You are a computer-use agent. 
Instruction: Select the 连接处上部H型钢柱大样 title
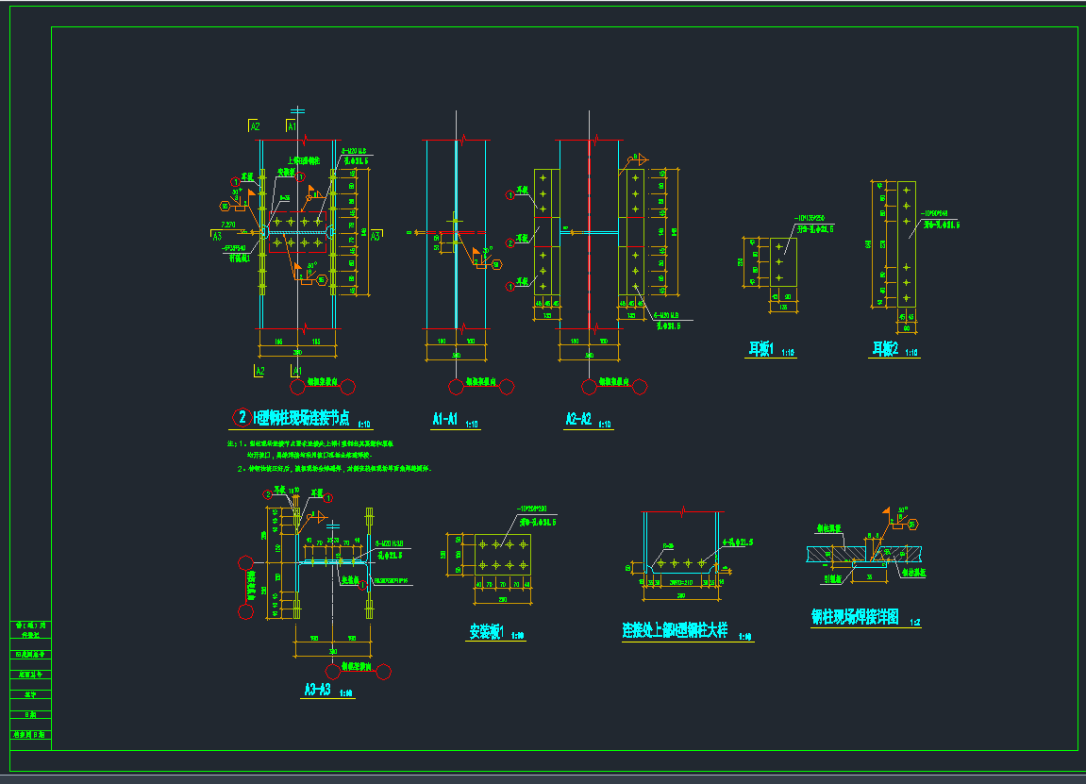click(x=675, y=631)
